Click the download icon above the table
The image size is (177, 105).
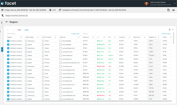pos(170,30)
